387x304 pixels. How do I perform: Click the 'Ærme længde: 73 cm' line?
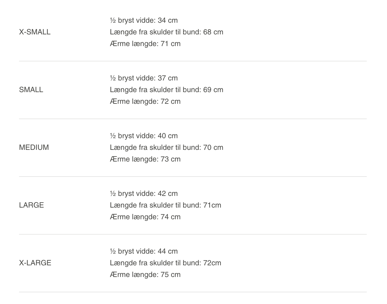145,159
